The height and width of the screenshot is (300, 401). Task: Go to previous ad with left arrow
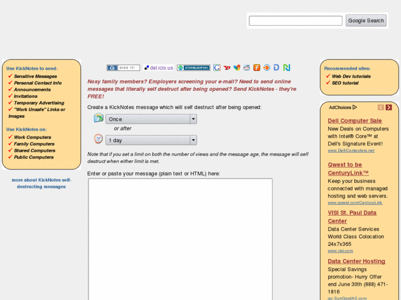point(381,107)
